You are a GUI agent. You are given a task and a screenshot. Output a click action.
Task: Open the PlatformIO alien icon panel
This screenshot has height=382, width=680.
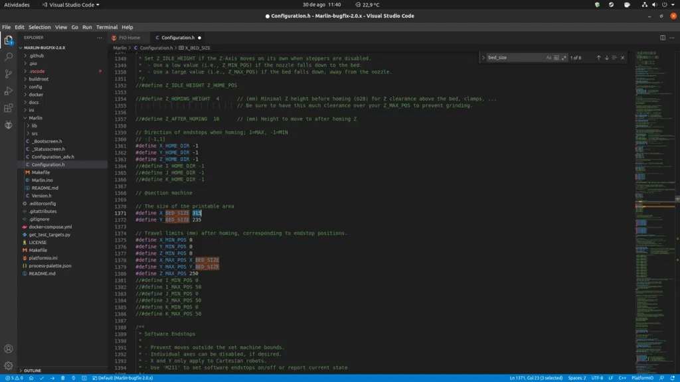coord(8,125)
